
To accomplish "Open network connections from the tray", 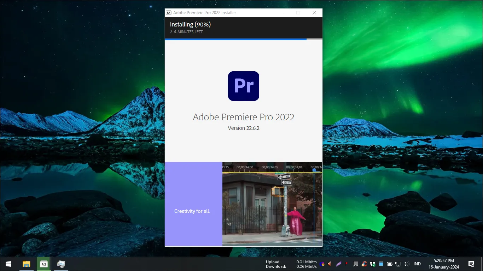I will point(397,264).
